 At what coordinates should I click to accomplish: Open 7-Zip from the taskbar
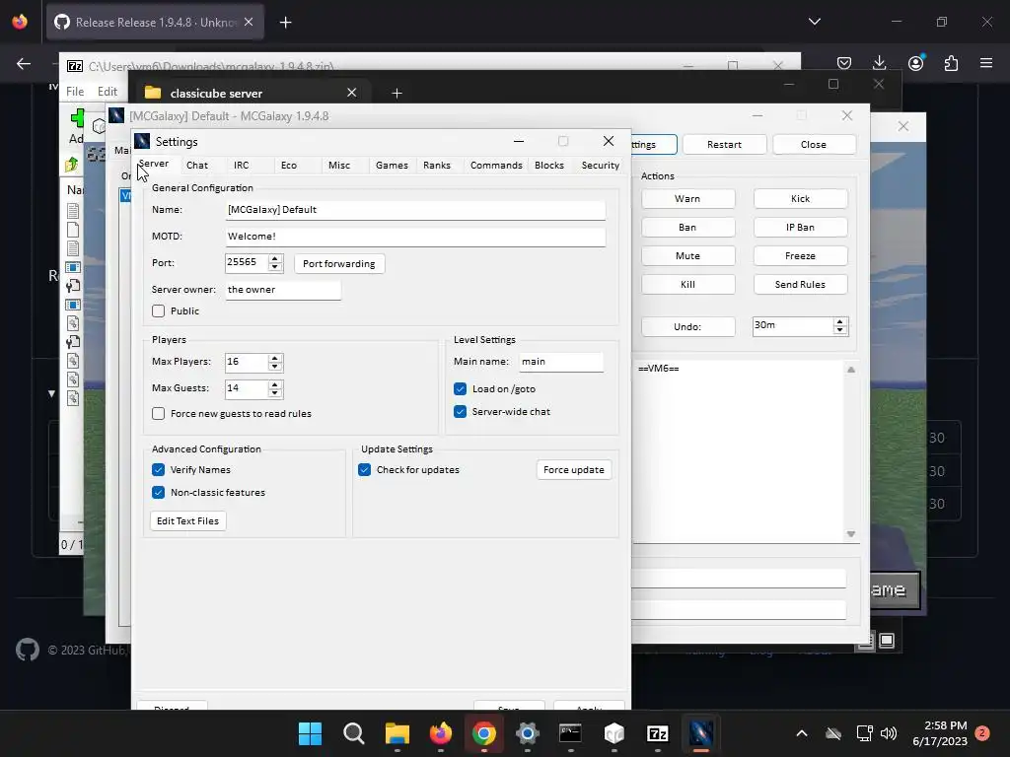(658, 733)
